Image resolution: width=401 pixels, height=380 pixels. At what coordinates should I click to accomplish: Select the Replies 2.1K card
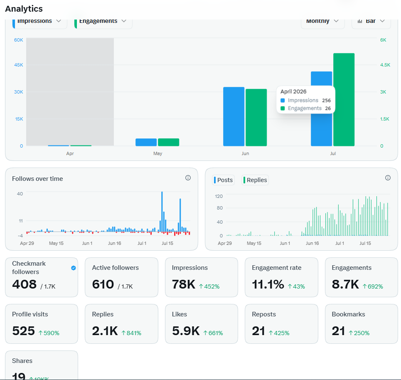click(121, 324)
